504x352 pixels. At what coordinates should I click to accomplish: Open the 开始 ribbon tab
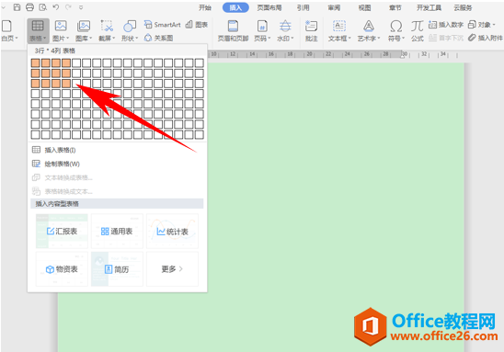(205, 7)
